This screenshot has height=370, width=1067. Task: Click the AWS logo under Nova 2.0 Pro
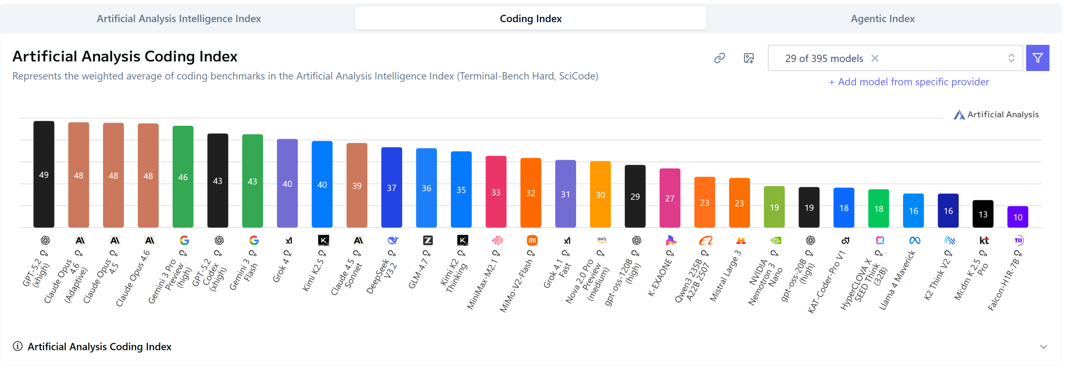(601, 239)
